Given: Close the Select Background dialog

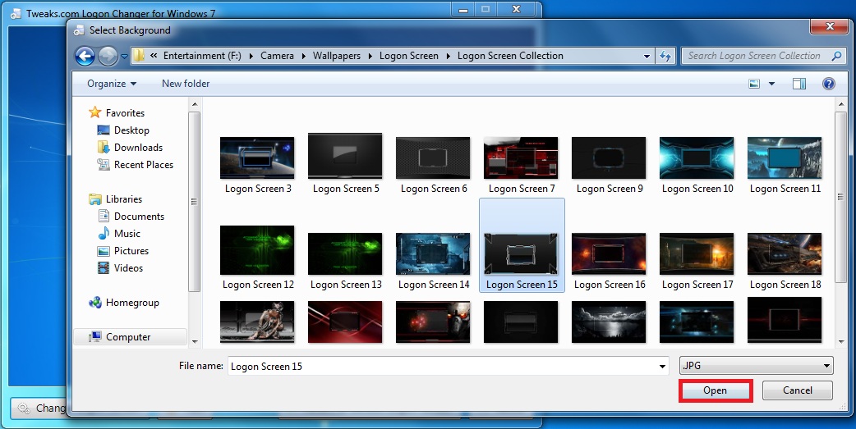Looking at the screenshot, I should tap(829, 26).
